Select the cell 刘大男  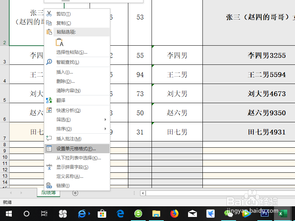coord(177,94)
